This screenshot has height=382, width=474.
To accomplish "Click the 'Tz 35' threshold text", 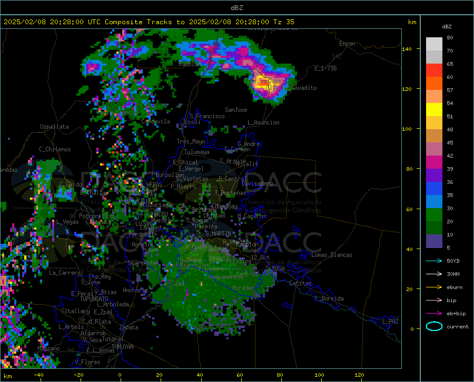I will [284, 22].
